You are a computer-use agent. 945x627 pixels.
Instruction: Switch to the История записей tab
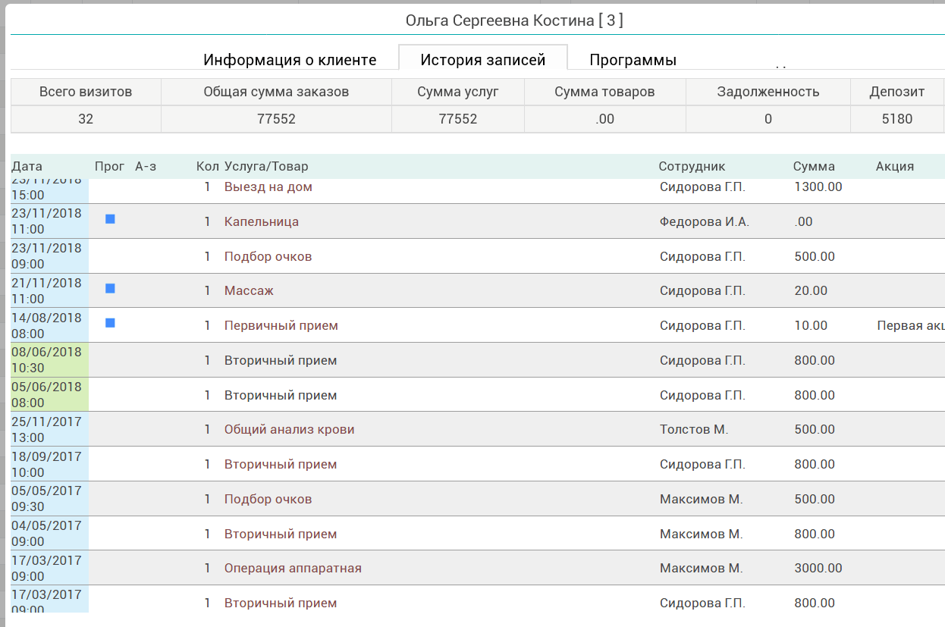pos(483,60)
